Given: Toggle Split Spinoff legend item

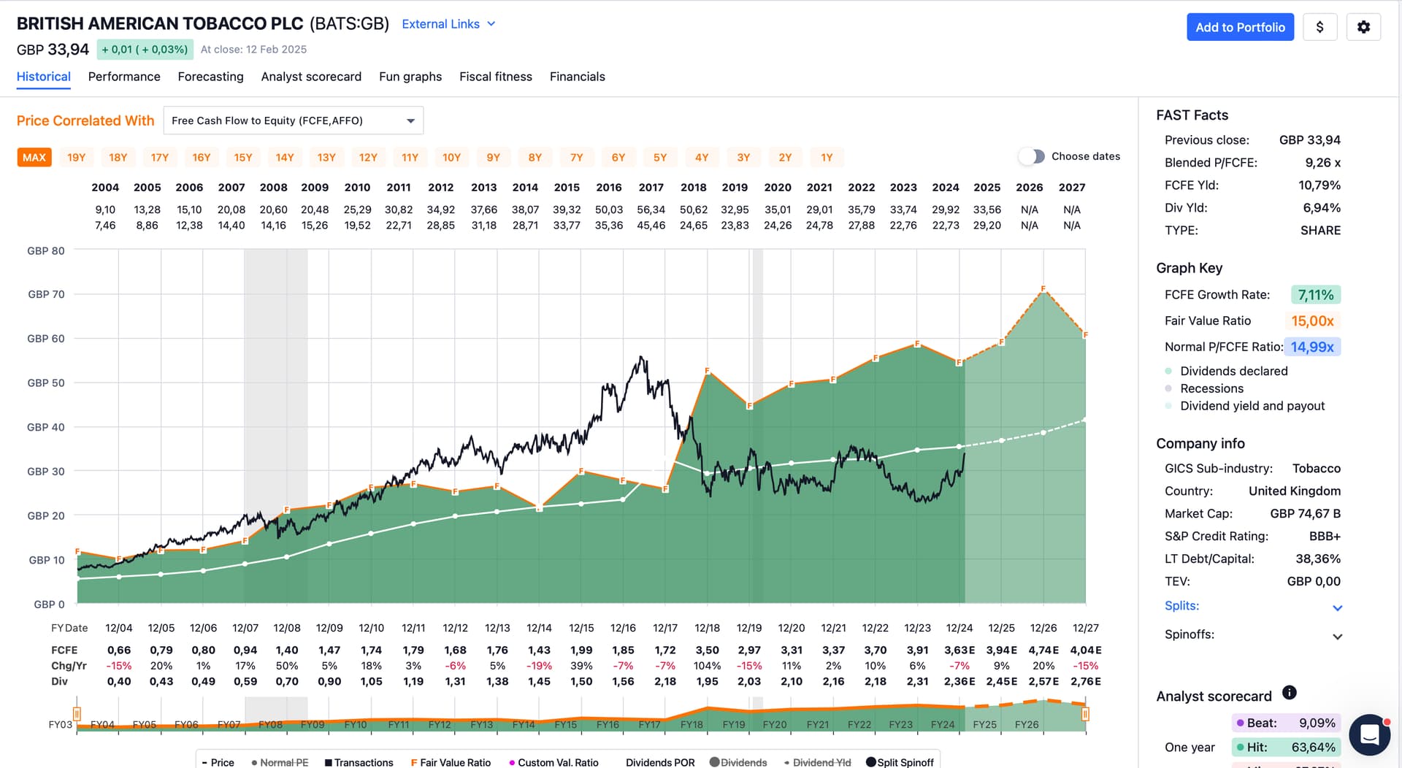Looking at the screenshot, I should click(900, 762).
